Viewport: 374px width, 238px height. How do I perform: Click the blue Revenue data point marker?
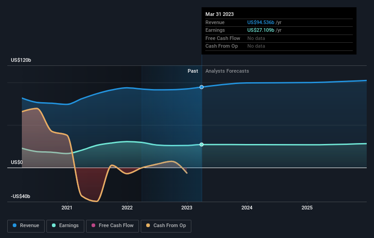(201, 87)
